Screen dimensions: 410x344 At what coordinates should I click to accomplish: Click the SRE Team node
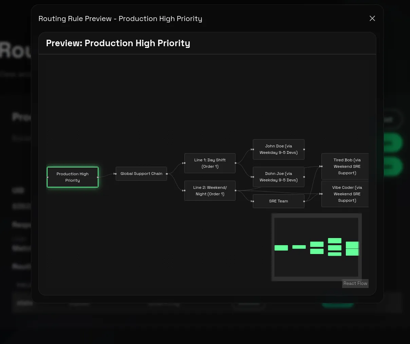[x=278, y=201]
